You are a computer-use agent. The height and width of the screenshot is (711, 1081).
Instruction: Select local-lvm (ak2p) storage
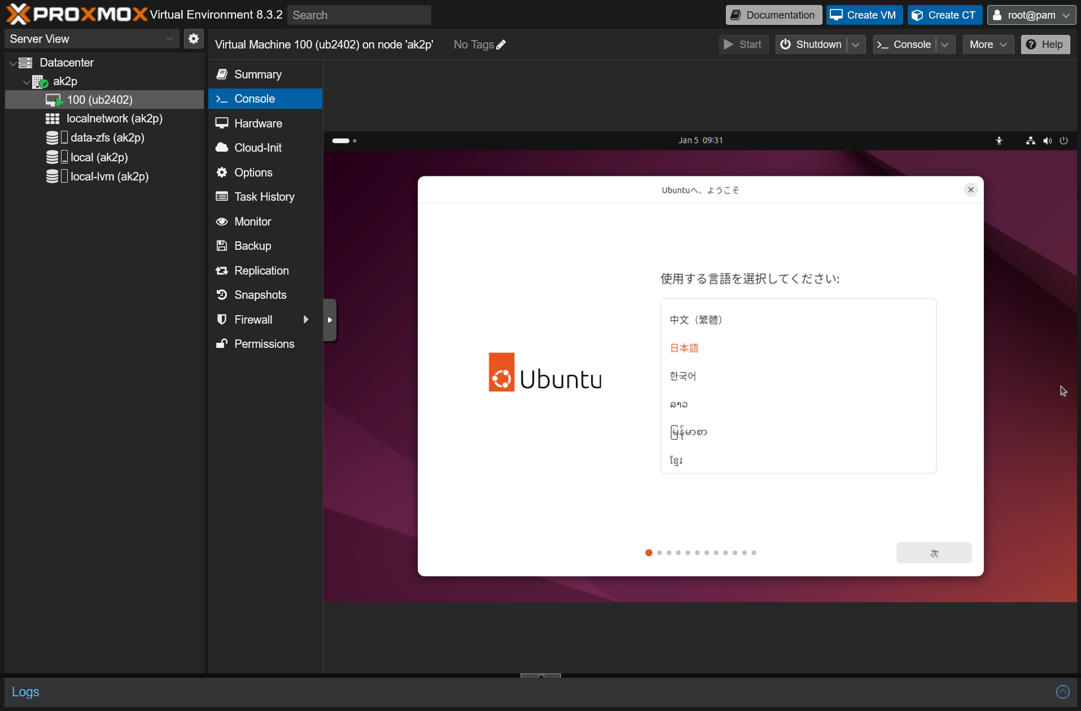point(104,176)
